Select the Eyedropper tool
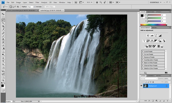 tap(3, 29)
